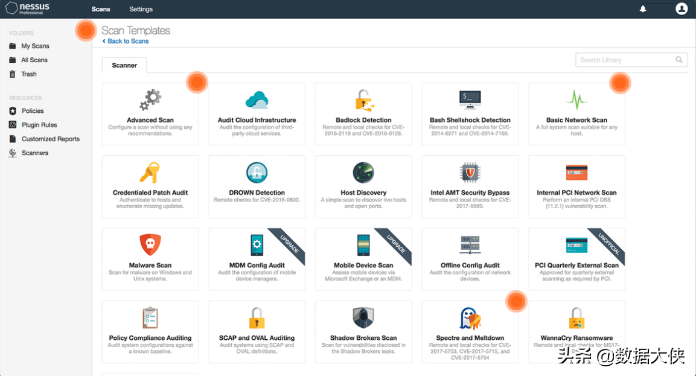Choose the Policy Compliance Auditing clipboard icon
The image size is (696, 376).
pos(150,318)
